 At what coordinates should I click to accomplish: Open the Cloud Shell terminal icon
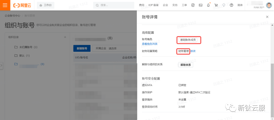[201, 5]
